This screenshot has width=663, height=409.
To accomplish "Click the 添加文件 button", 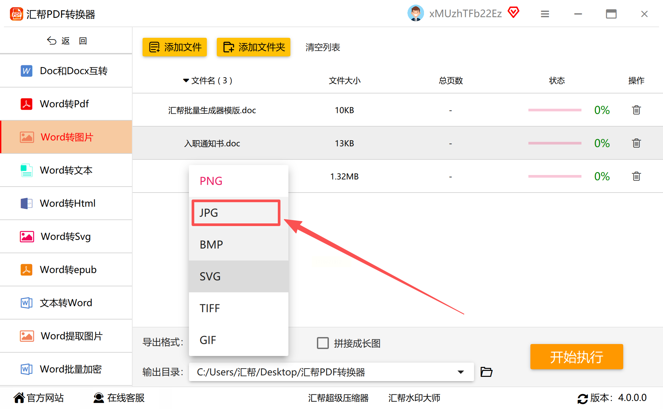I will pos(175,47).
